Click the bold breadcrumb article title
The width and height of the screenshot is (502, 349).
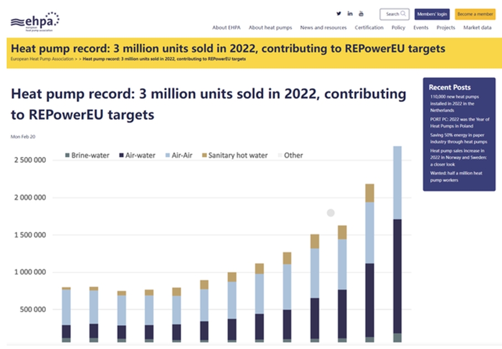click(164, 59)
